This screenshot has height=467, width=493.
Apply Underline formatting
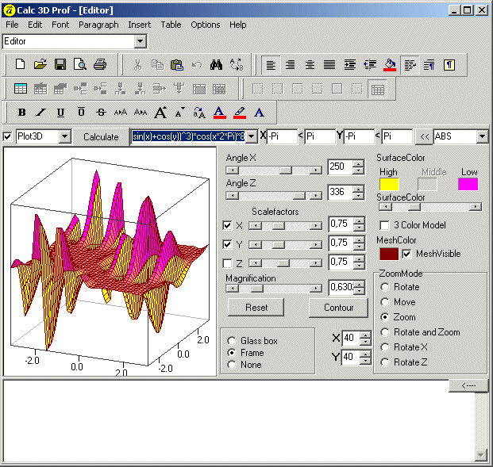tap(60, 113)
